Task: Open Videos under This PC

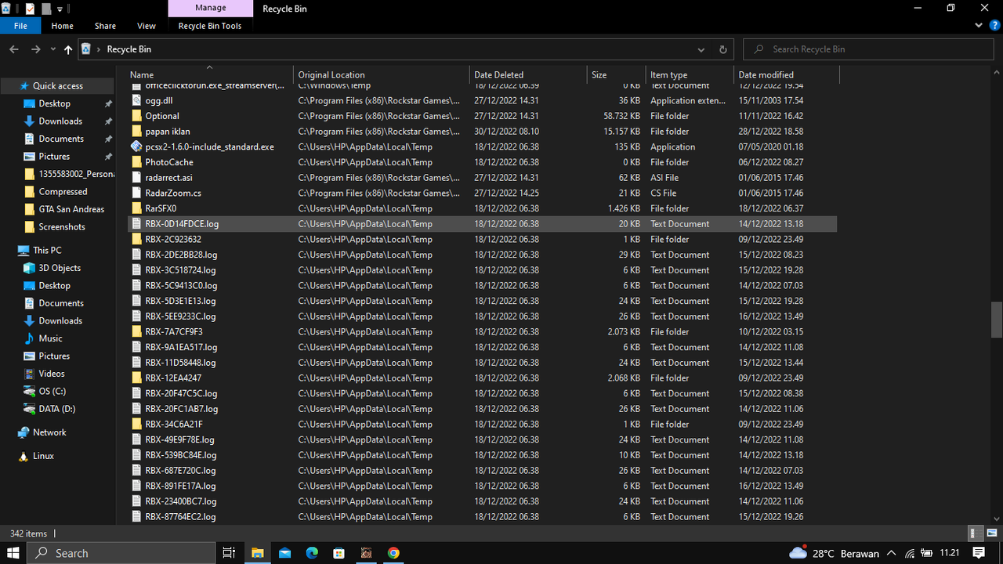Action: tap(52, 374)
